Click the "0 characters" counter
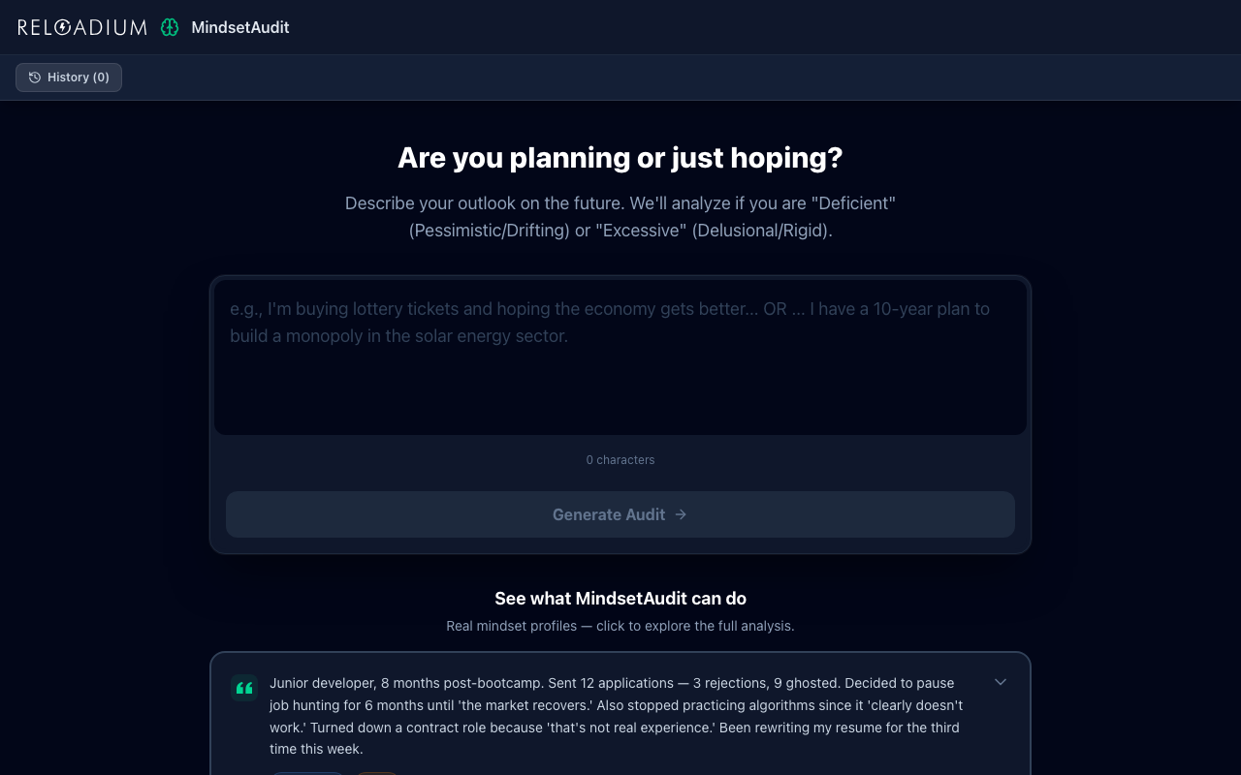 click(620, 460)
